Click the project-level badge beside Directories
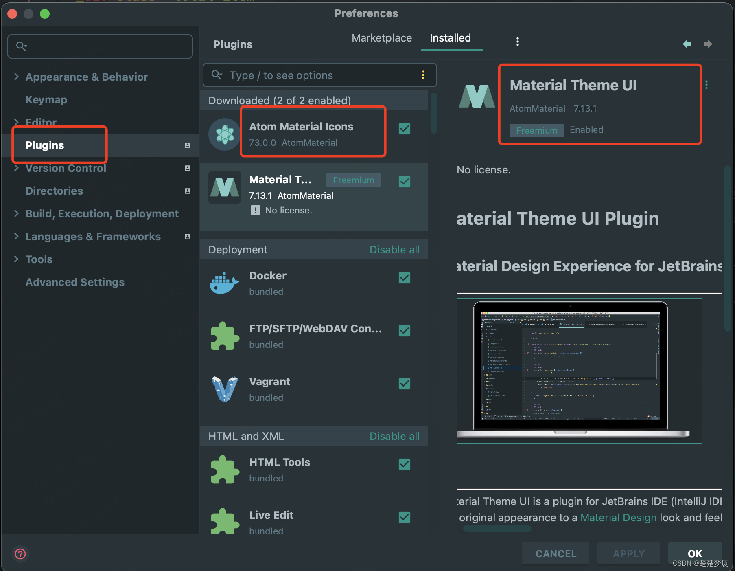The height and width of the screenshot is (571, 735). pyautogui.click(x=188, y=191)
